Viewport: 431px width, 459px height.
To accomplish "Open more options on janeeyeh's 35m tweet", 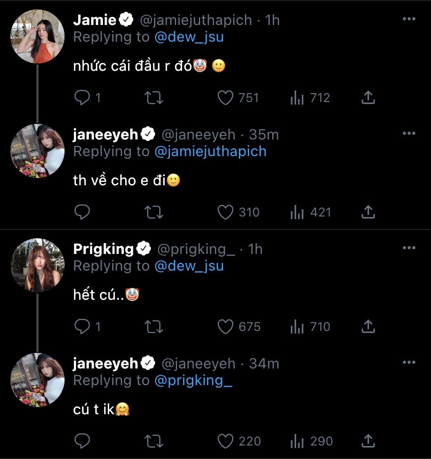I will tap(409, 133).
